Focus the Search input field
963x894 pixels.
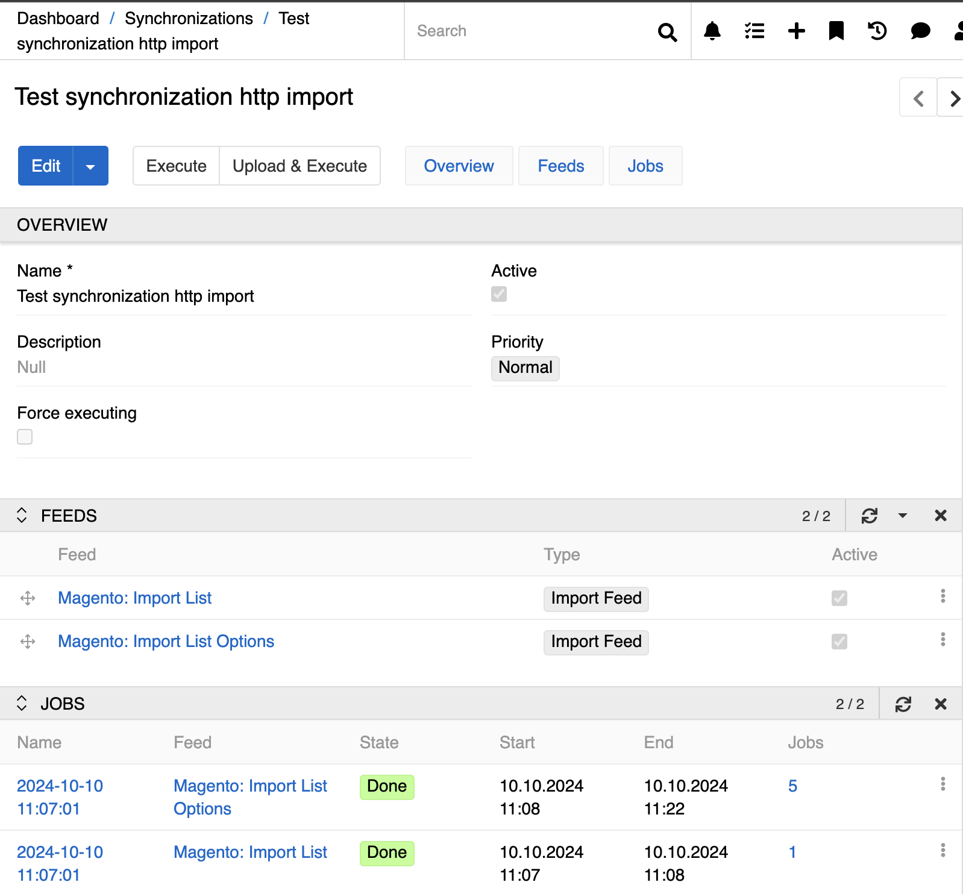[x=530, y=31]
